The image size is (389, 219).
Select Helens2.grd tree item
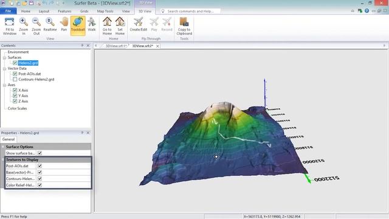point(28,63)
